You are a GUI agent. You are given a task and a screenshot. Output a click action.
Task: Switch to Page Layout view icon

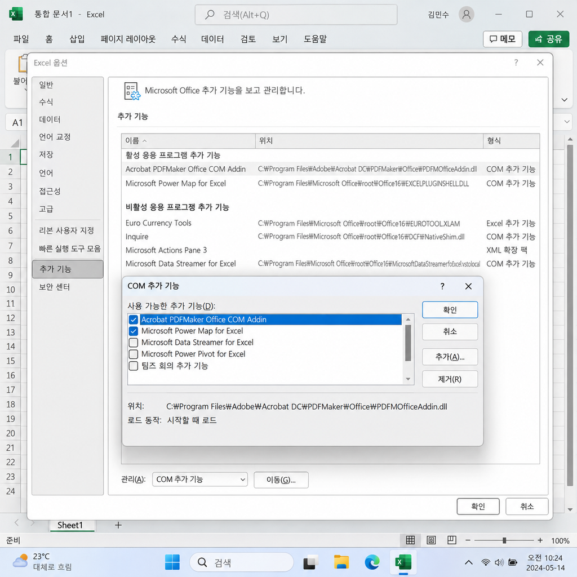(x=431, y=540)
